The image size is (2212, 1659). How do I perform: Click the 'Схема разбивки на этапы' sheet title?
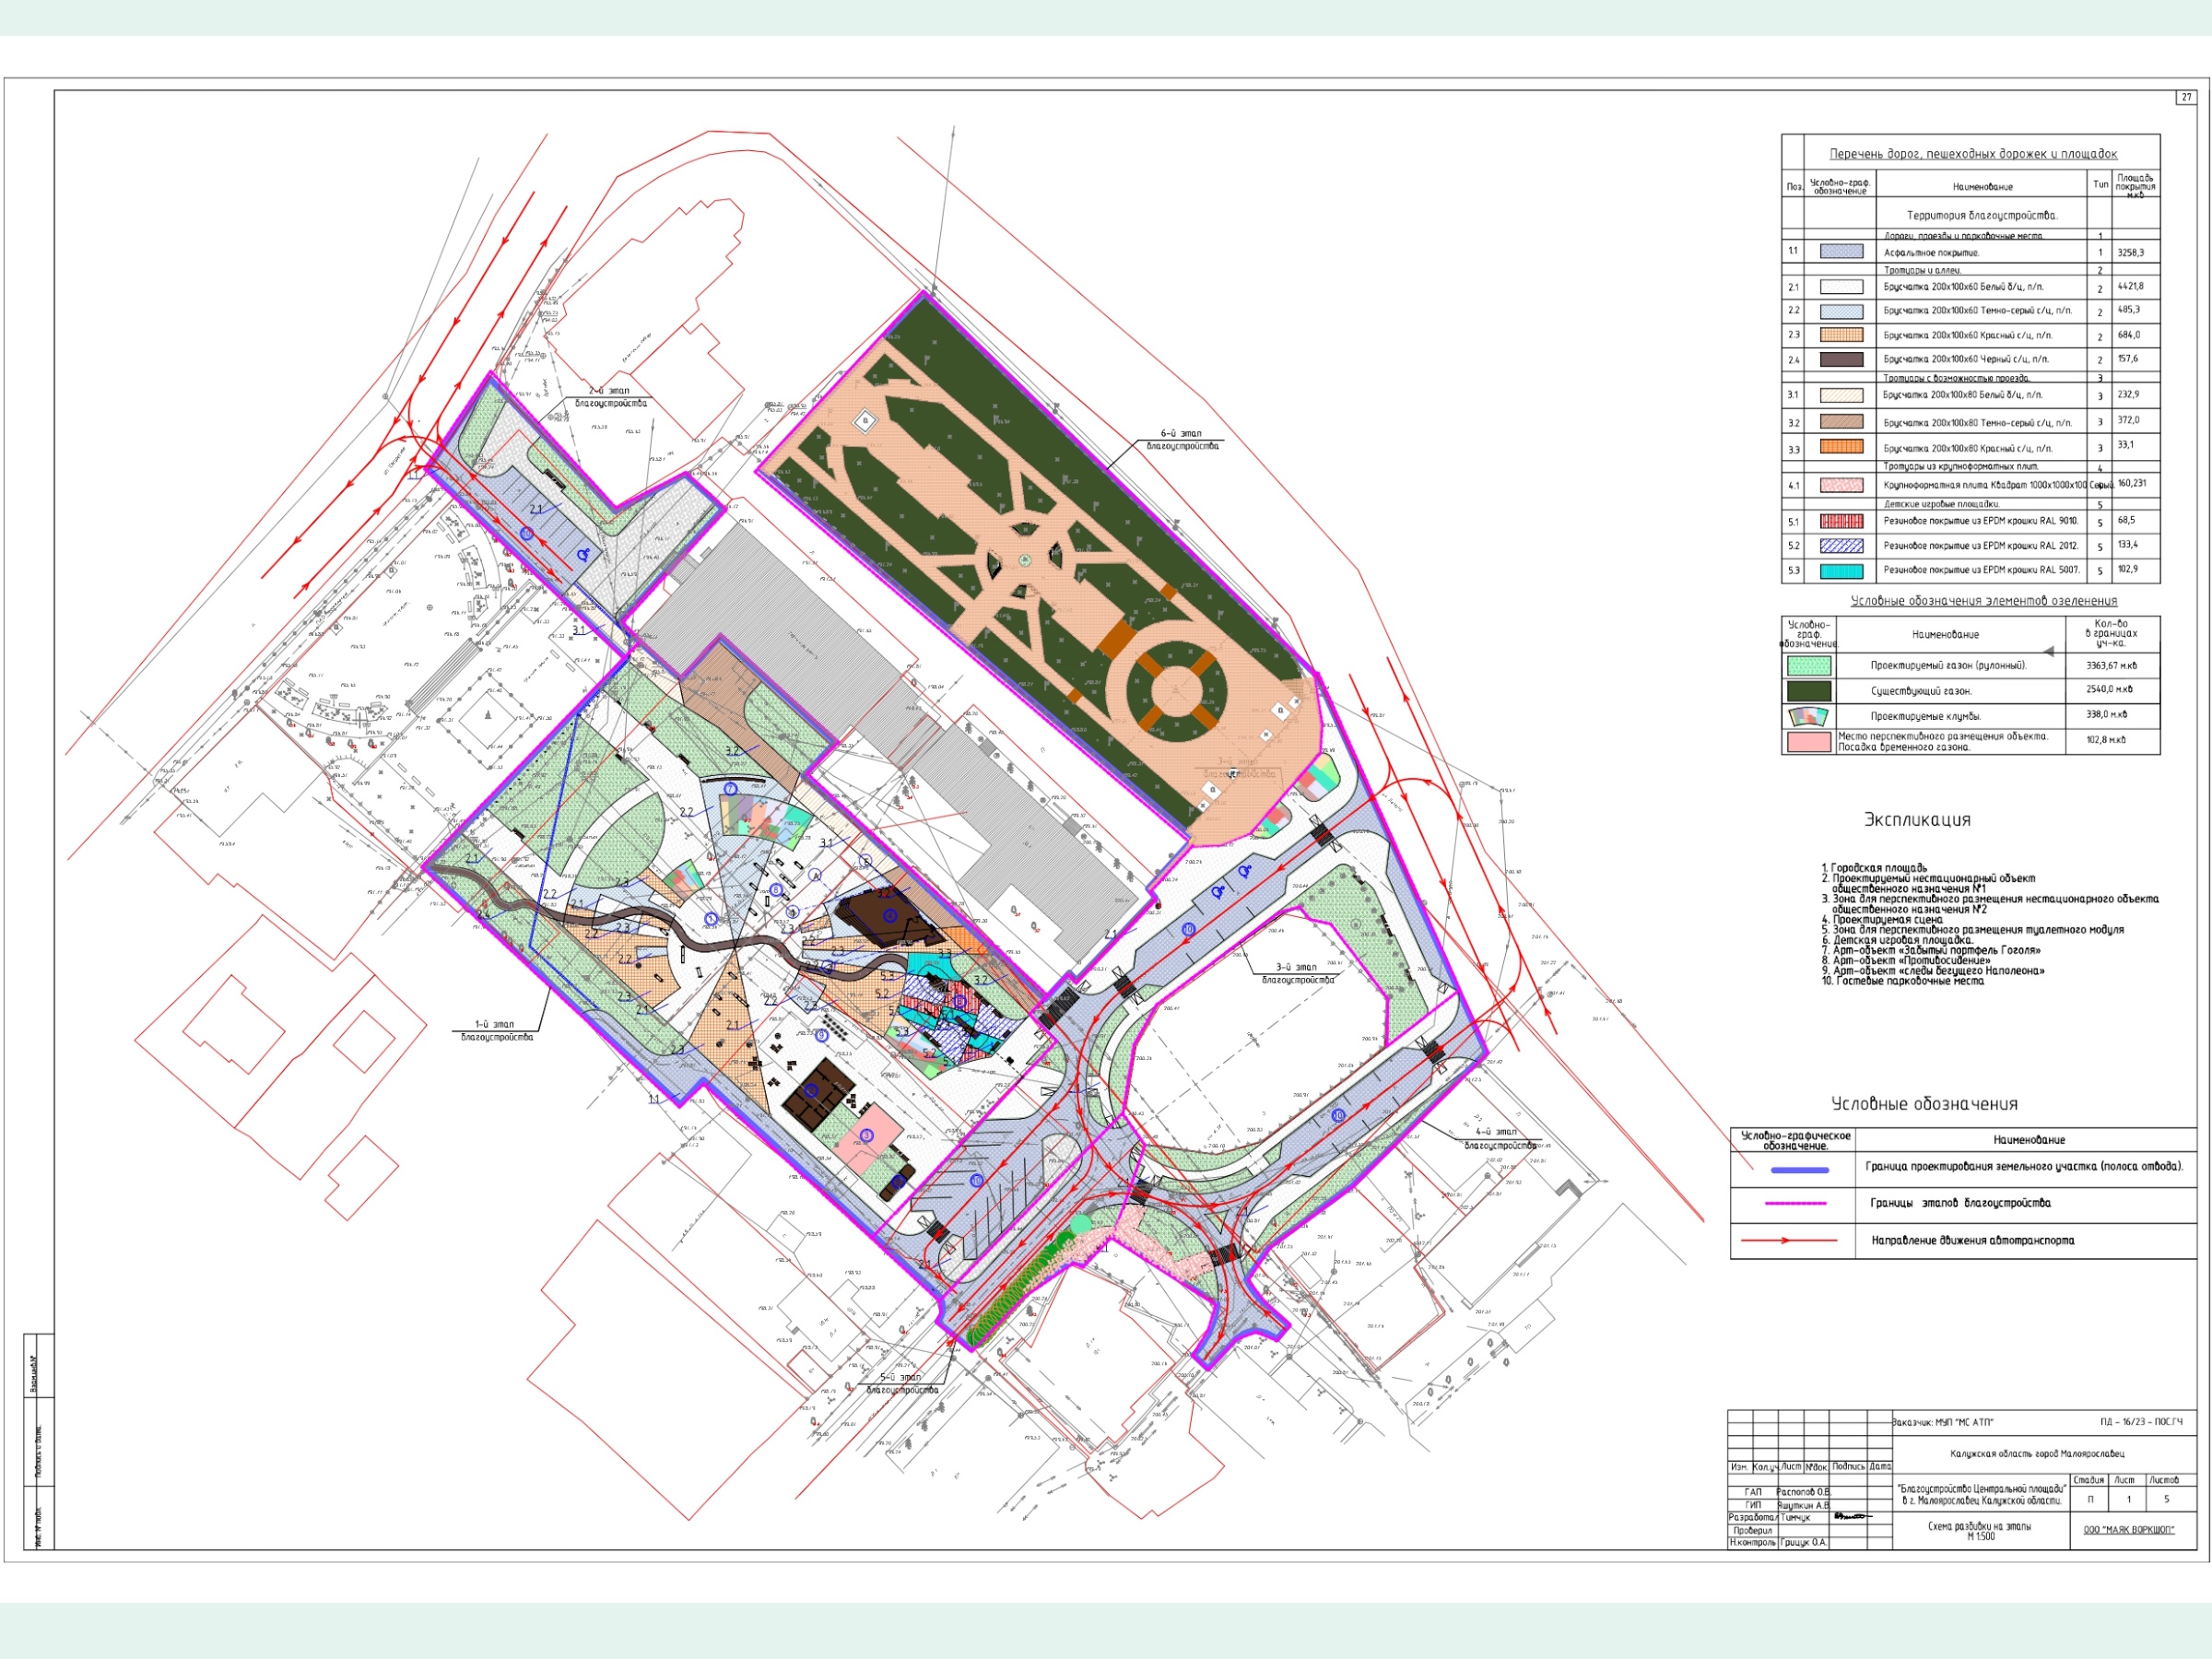coord(1980,1527)
